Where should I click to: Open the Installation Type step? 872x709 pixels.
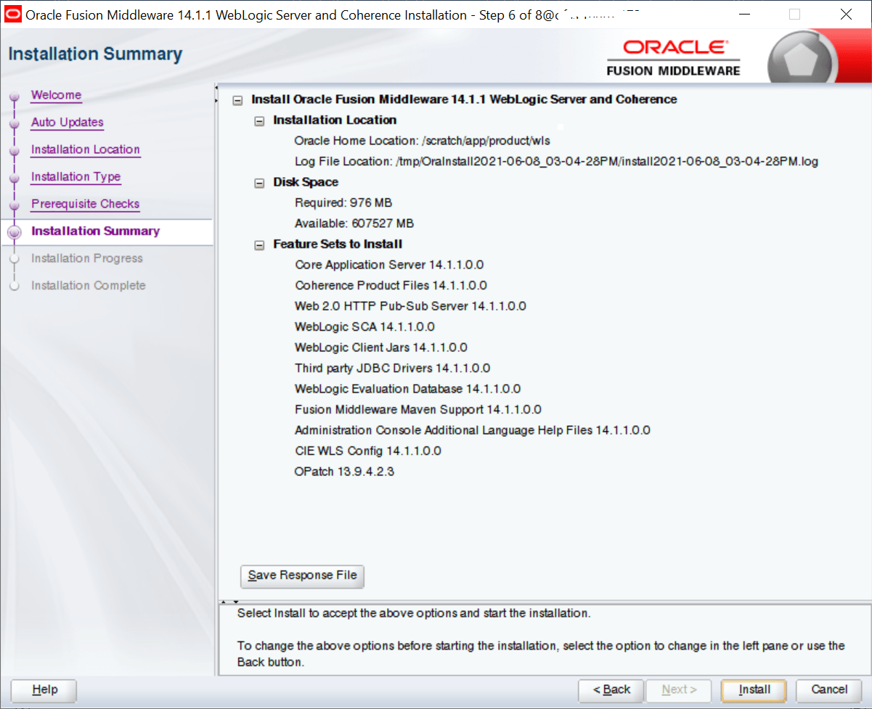[x=76, y=176]
